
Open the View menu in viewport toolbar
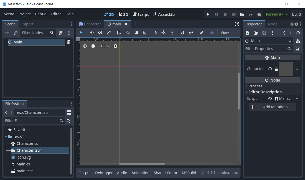coord(225,33)
